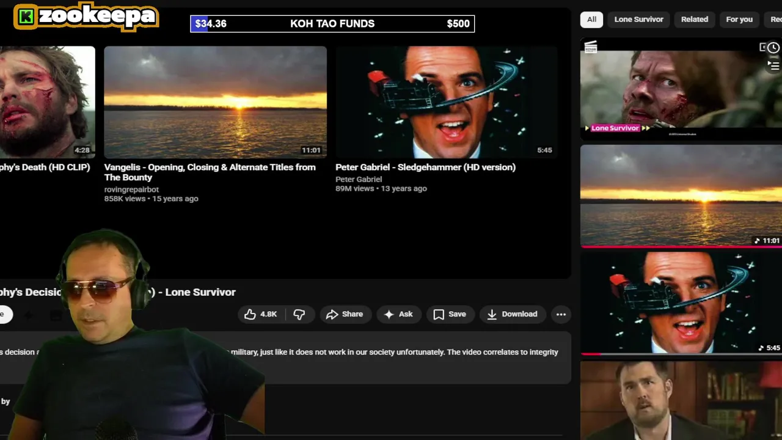The height and width of the screenshot is (440, 782).
Task: Click the 11:01 duration badge on end-screen card
Action: coord(311,150)
